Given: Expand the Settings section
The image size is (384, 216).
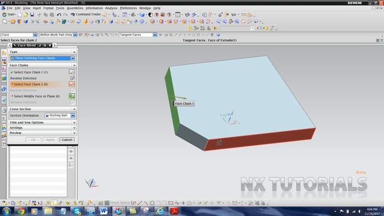Looking at the screenshot, I should 74,128.
